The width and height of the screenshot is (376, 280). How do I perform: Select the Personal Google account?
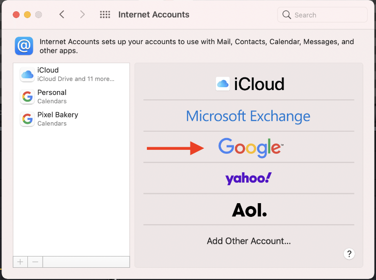pos(71,96)
